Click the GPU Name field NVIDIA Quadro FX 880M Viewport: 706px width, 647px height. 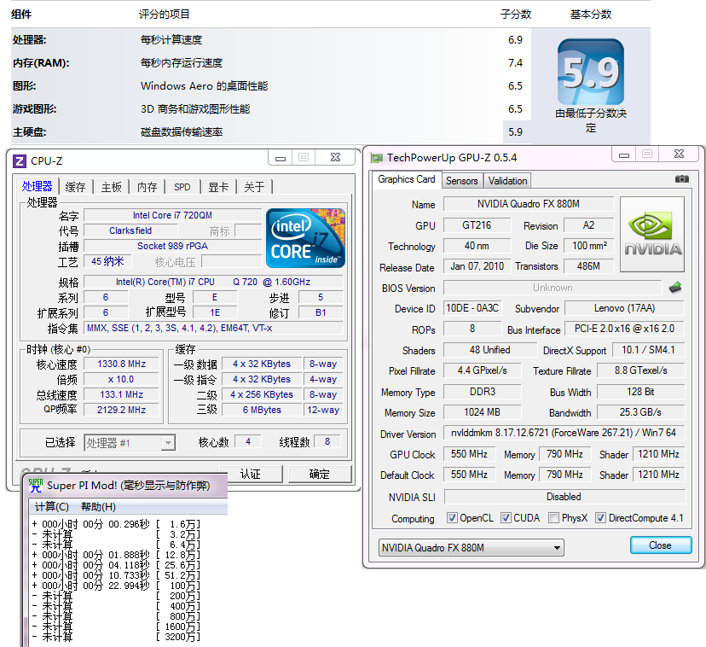tap(528, 204)
